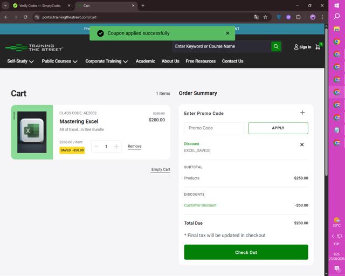Open File Explorer from the taskbar
The image size is (345, 276).
click(336, 29)
